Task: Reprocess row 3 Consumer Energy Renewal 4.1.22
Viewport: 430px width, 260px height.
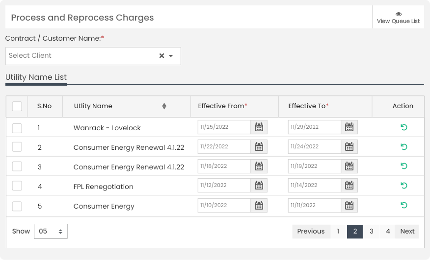Action: 403,166
